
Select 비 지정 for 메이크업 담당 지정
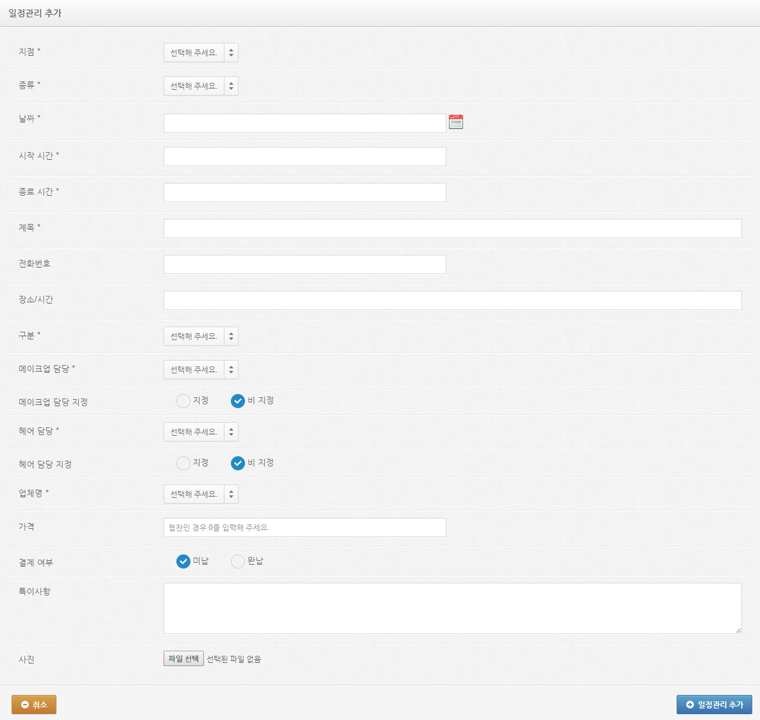238,401
